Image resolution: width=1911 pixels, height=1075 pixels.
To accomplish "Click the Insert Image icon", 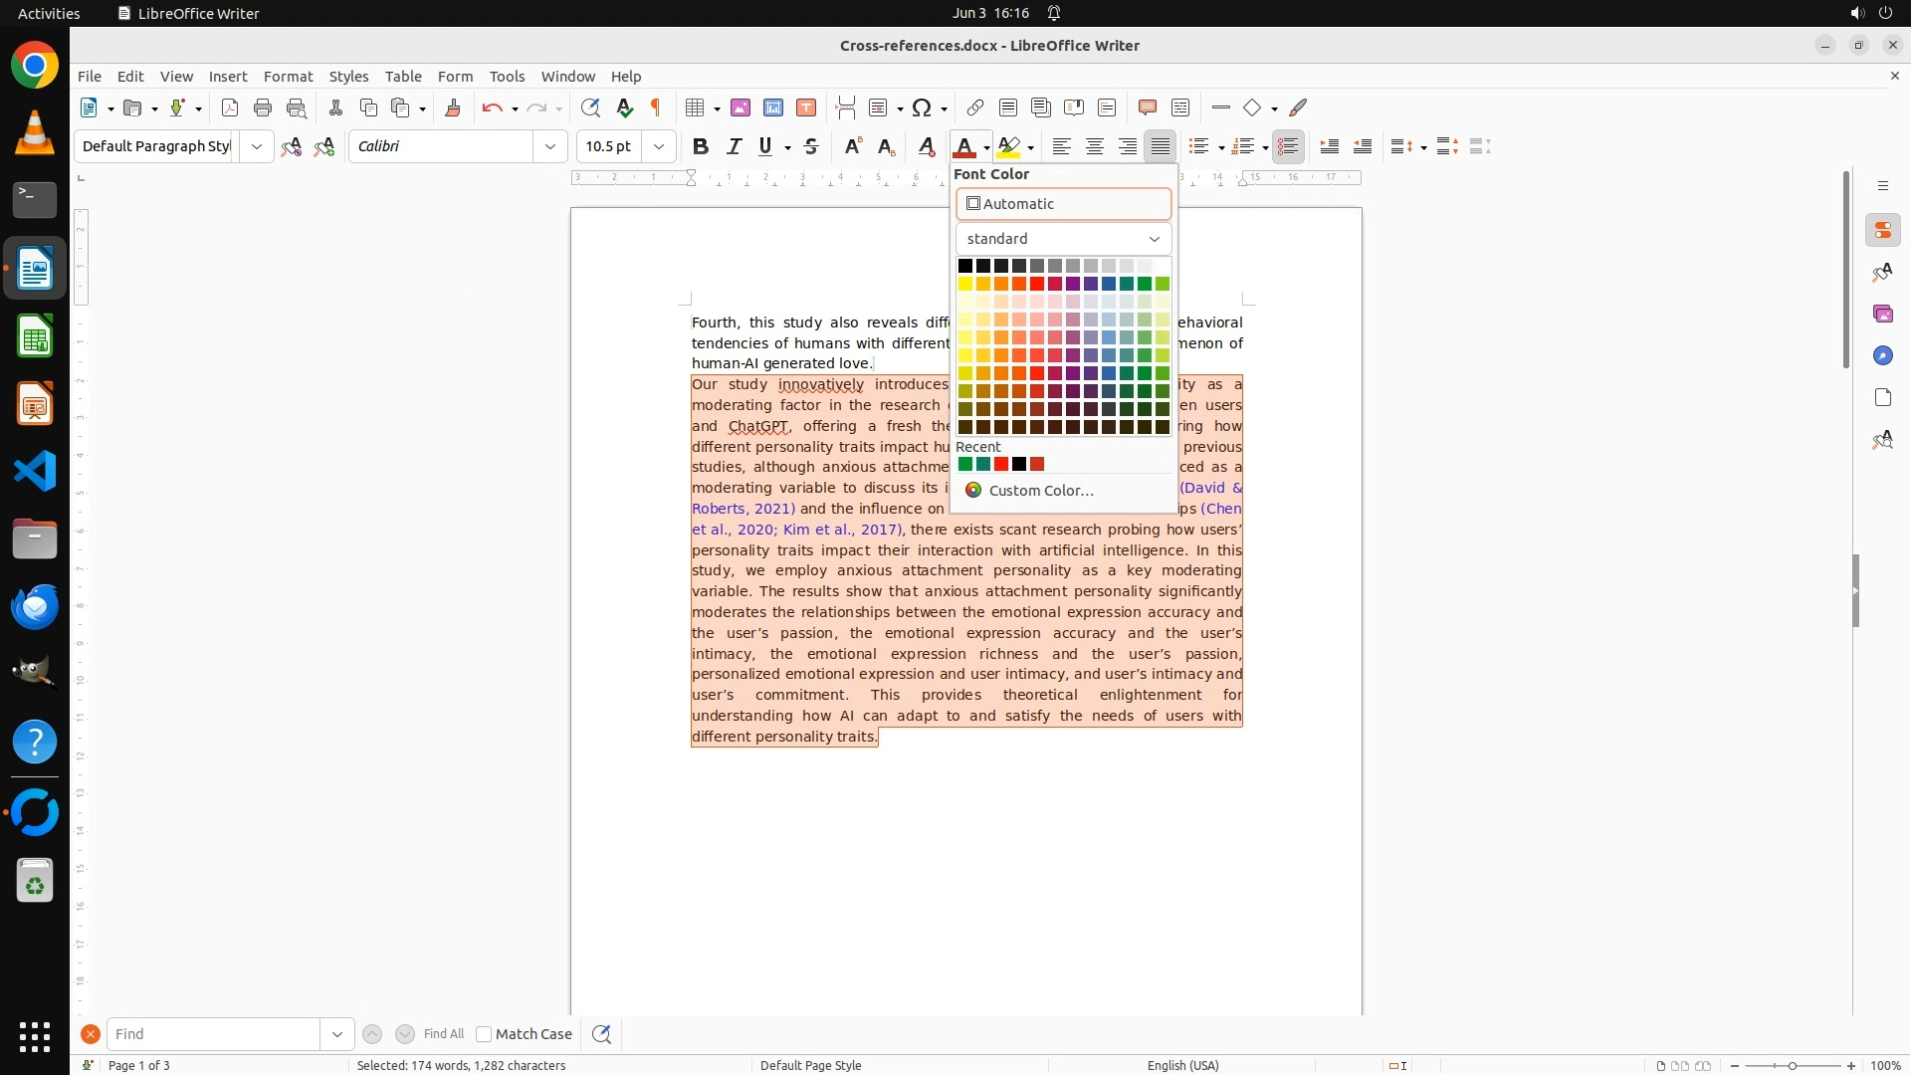I will [x=741, y=107].
